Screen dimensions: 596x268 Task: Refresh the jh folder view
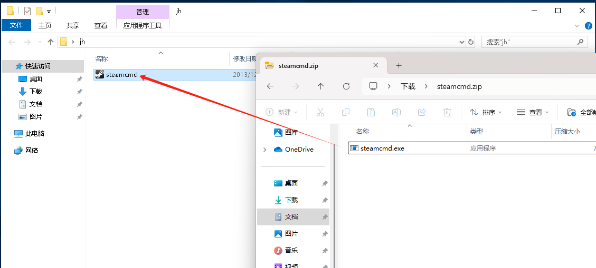[x=471, y=42]
